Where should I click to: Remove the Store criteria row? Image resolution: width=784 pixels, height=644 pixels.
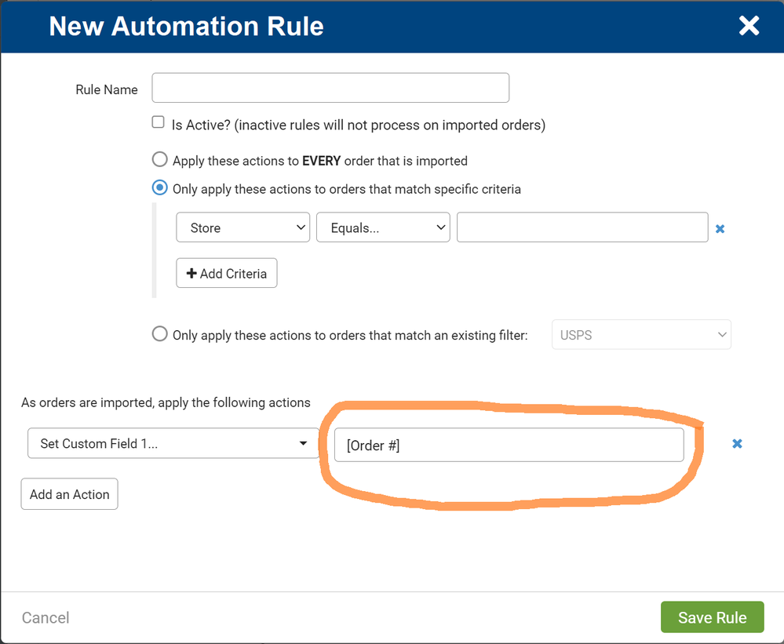[720, 229]
